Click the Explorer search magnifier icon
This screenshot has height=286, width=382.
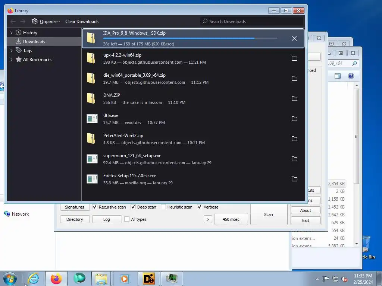coord(354,63)
